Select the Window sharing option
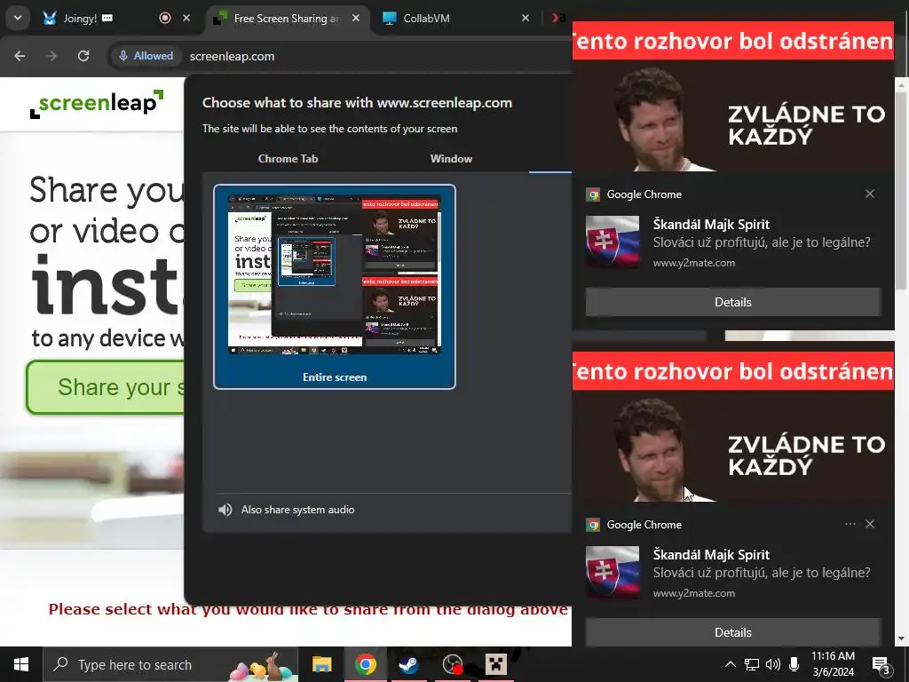909x682 pixels. click(x=451, y=159)
